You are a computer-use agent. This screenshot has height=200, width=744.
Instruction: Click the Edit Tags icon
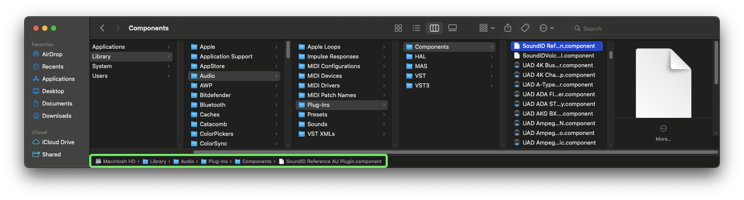525,28
